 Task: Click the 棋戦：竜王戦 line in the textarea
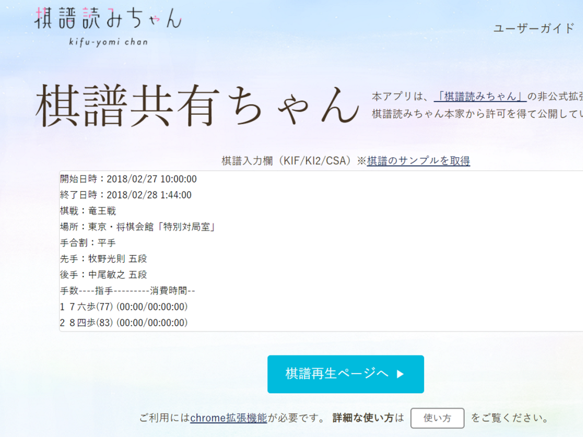(x=88, y=211)
